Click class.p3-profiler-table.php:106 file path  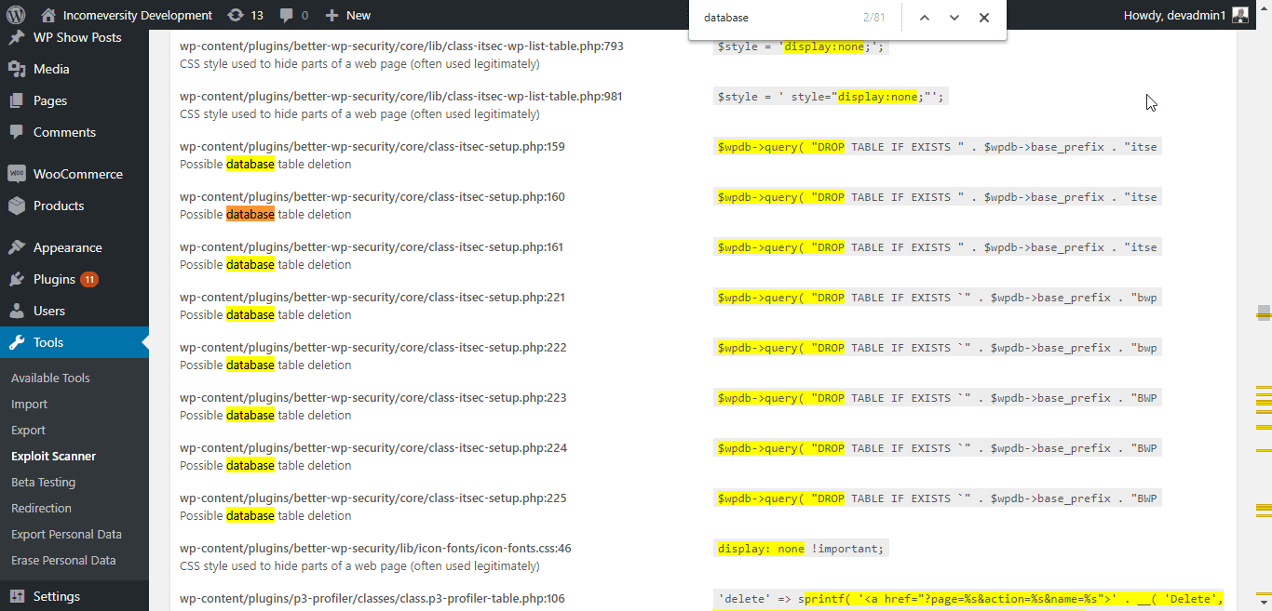(x=372, y=599)
